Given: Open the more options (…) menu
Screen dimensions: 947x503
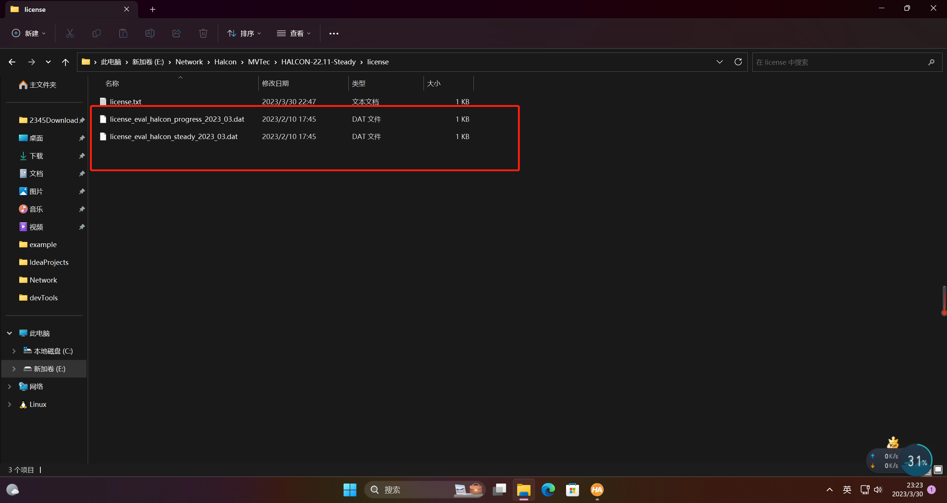Looking at the screenshot, I should (334, 34).
